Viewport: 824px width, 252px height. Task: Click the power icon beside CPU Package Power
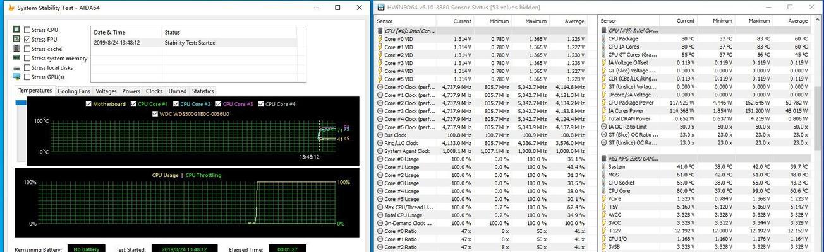[603, 103]
